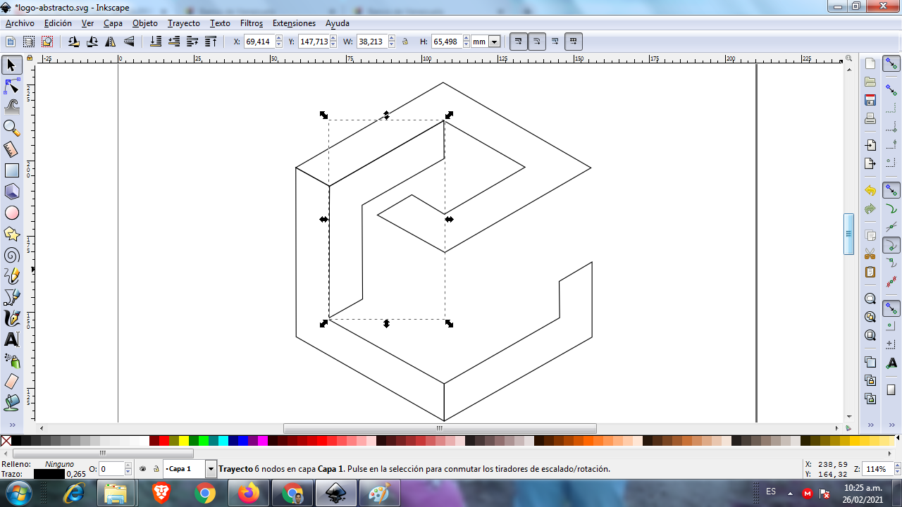Select the Selector arrow tool
The height and width of the screenshot is (507, 902).
tap(11, 65)
